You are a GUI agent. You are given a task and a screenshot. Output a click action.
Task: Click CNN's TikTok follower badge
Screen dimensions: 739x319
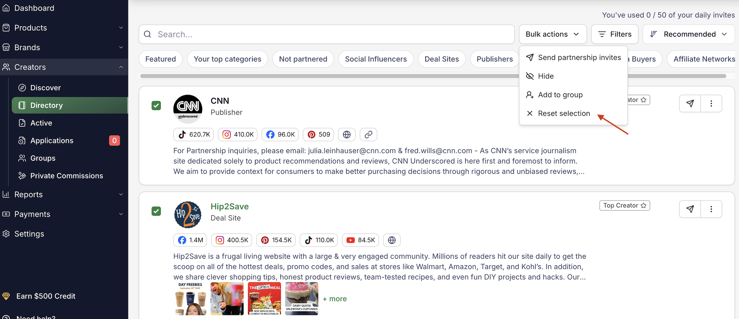(x=194, y=134)
